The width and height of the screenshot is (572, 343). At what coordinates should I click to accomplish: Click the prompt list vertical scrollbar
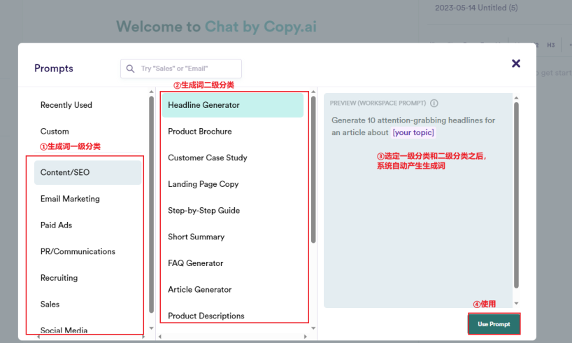pos(313,169)
